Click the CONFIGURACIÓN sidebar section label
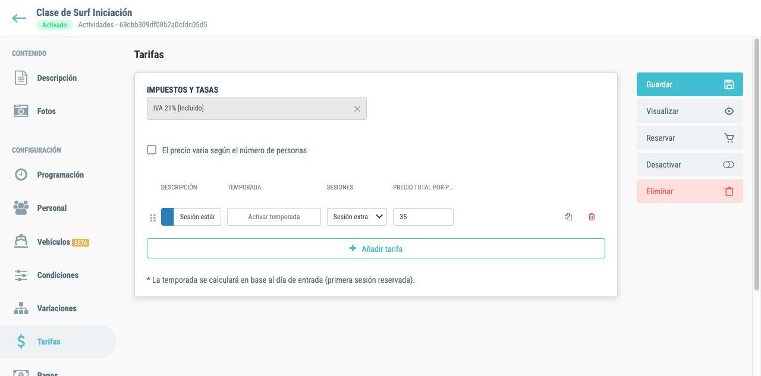The height and width of the screenshot is (376, 761). [x=36, y=150]
